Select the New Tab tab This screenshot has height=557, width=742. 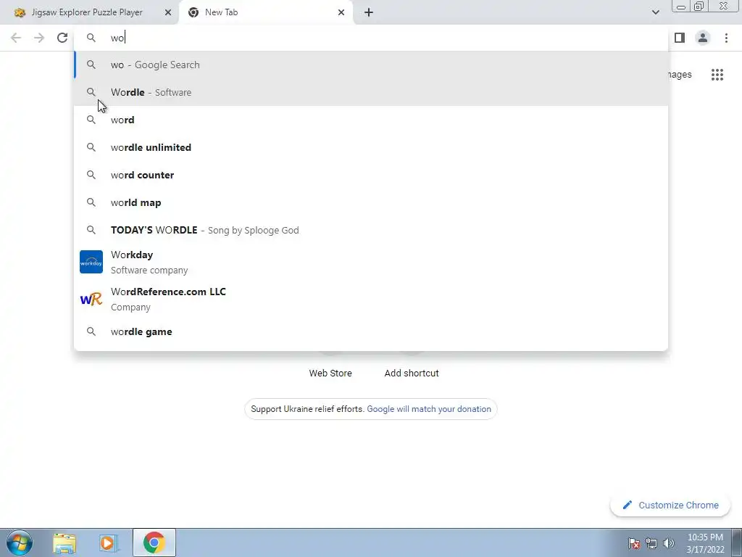266,12
